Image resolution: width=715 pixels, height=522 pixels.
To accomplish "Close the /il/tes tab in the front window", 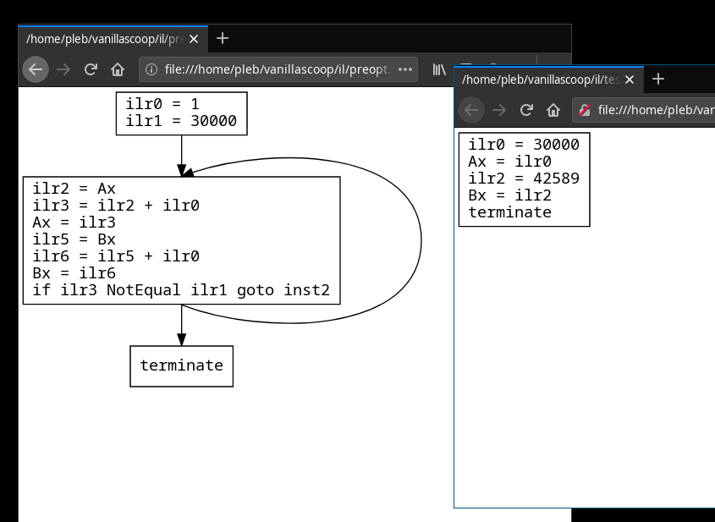I will click(x=630, y=80).
